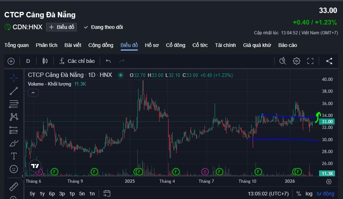Select the ruler measure tool
Image resolution: width=343 pixels, height=199 pixels.
click(x=14, y=186)
